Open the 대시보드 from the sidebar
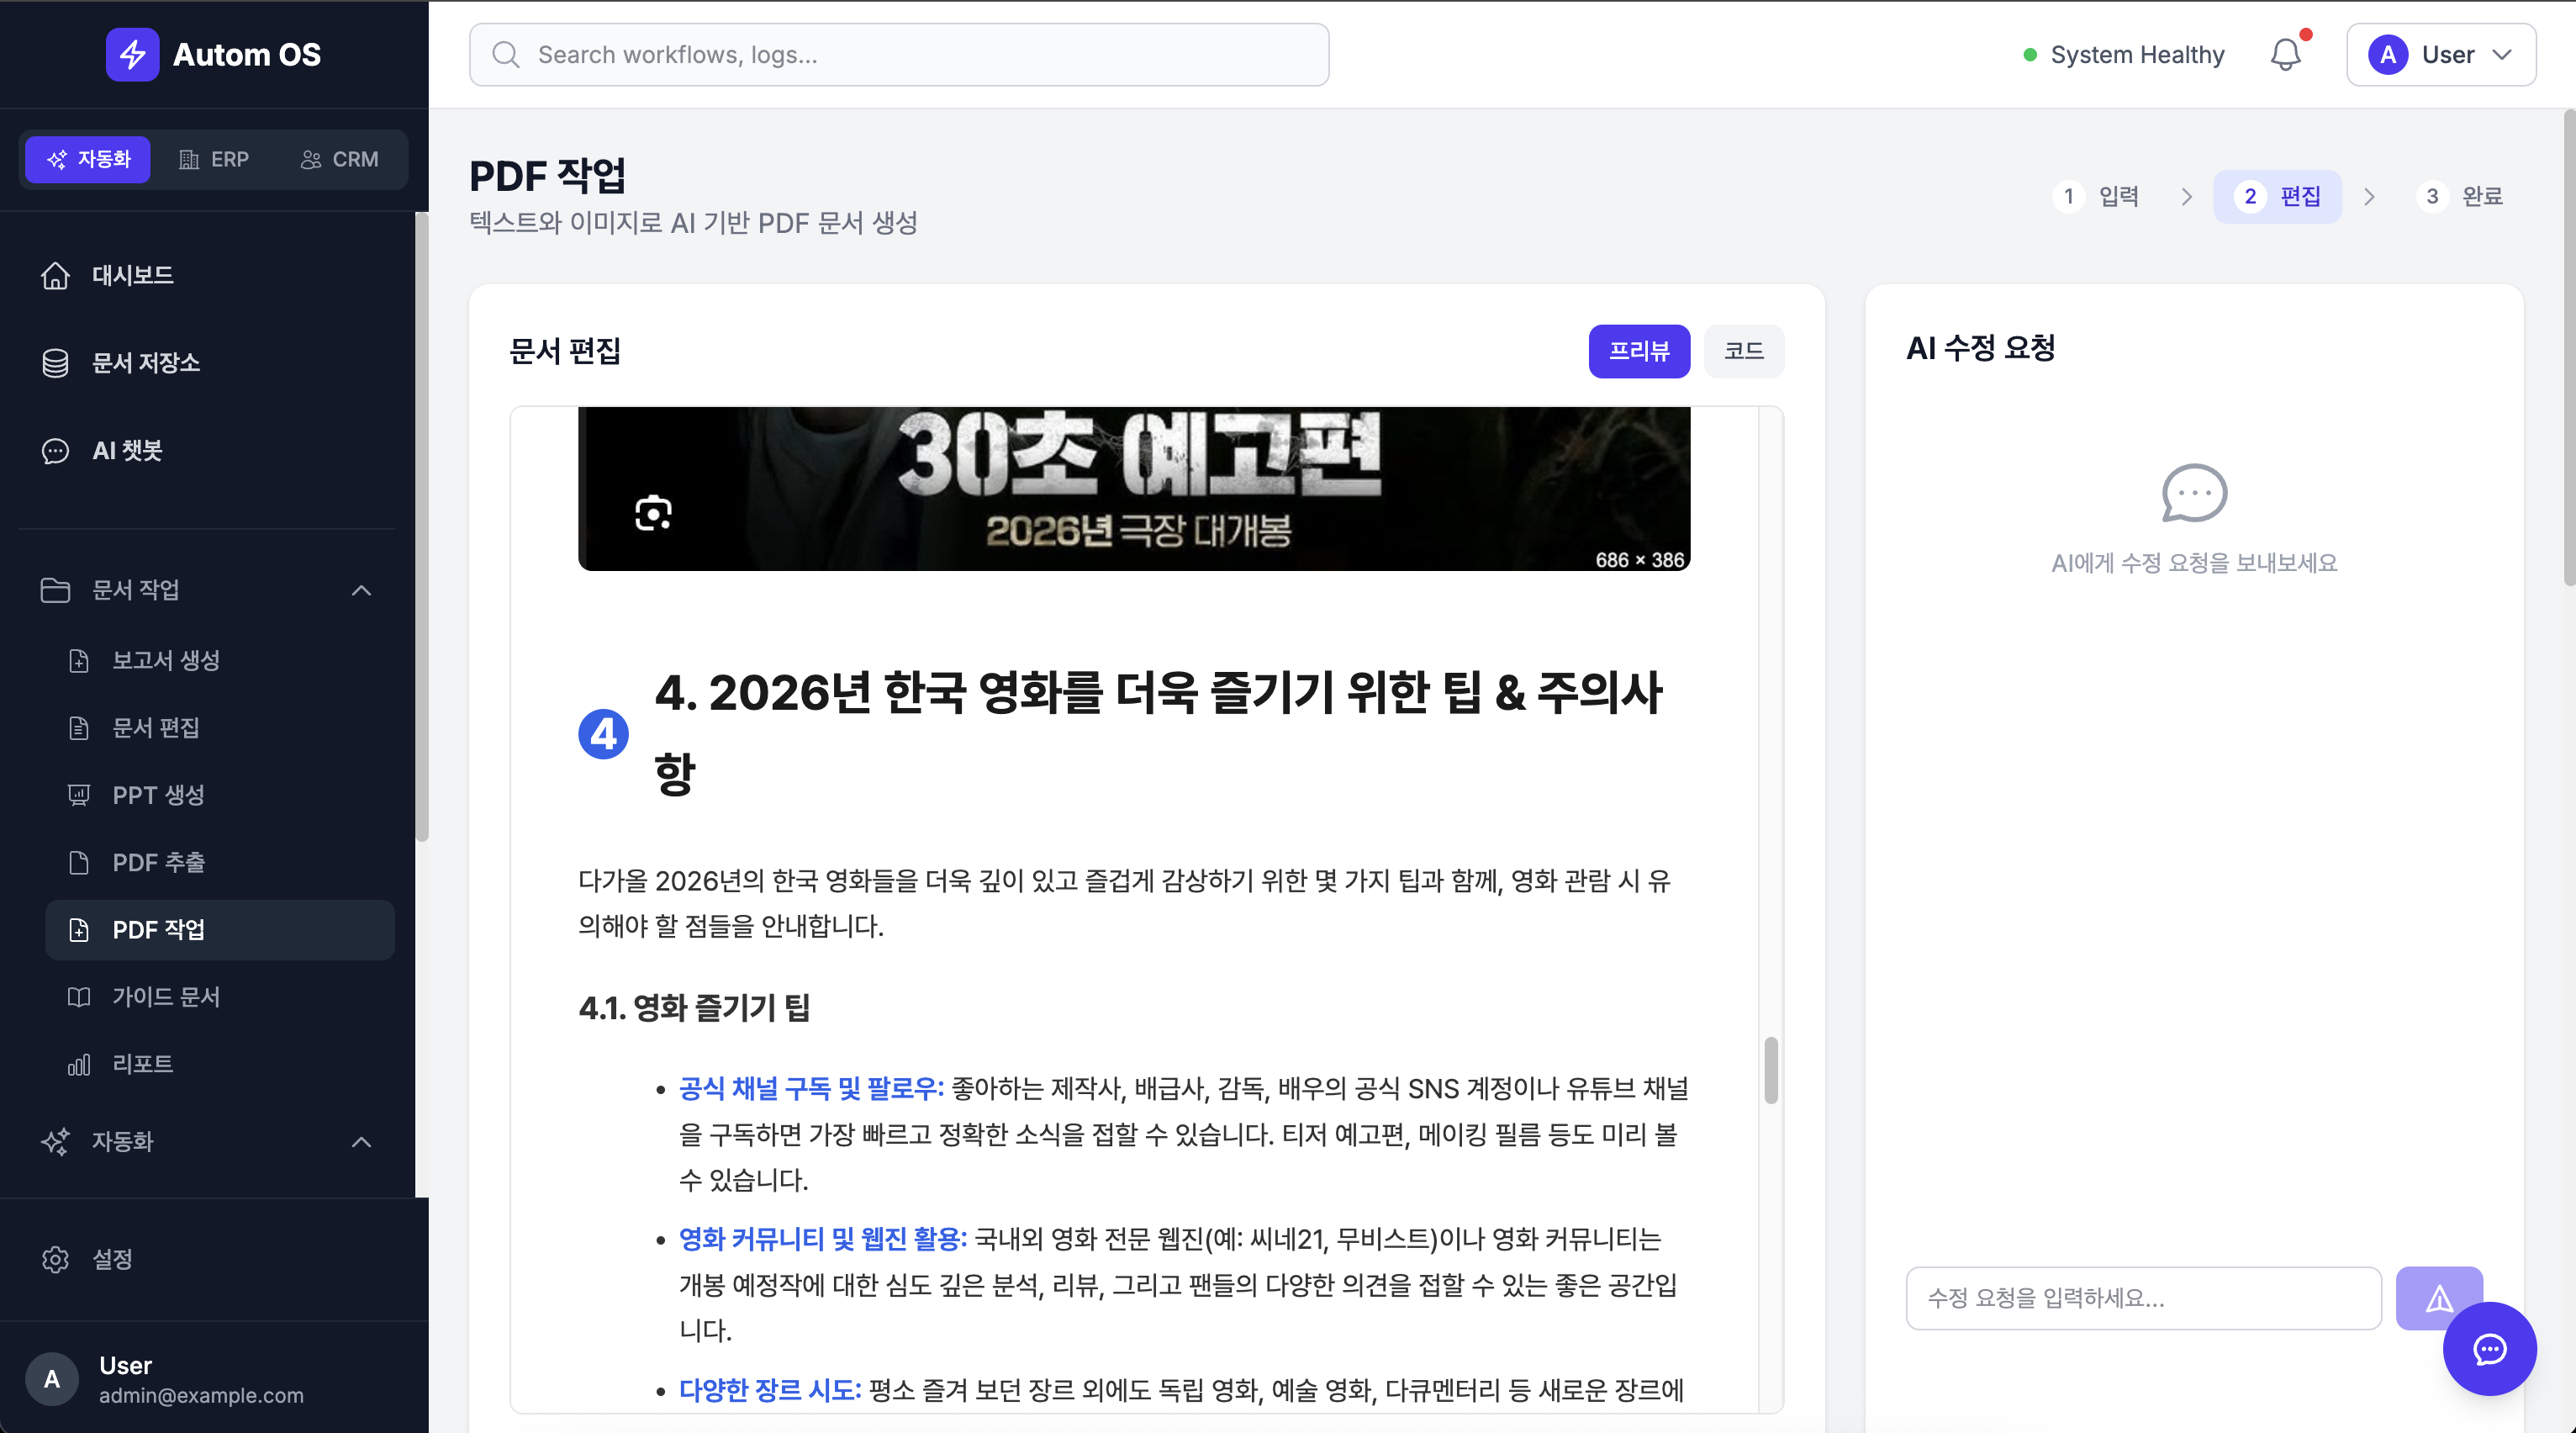The height and width of the screenshot is (1433, 2576). [132, 275]
